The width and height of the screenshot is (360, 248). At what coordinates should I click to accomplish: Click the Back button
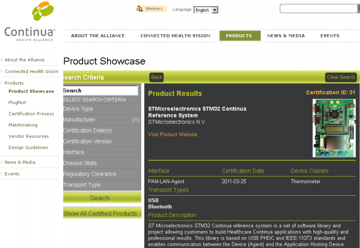157,77
